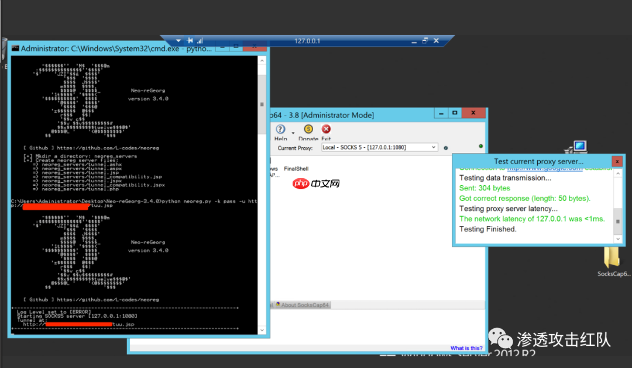Click 'Got correct response' result line
The height and width of the screenshot is (368, 632).
(525, 198)
